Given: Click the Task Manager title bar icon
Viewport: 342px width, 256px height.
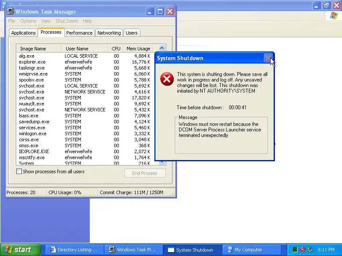Looking at the screenshot, I should click(10, 12).
